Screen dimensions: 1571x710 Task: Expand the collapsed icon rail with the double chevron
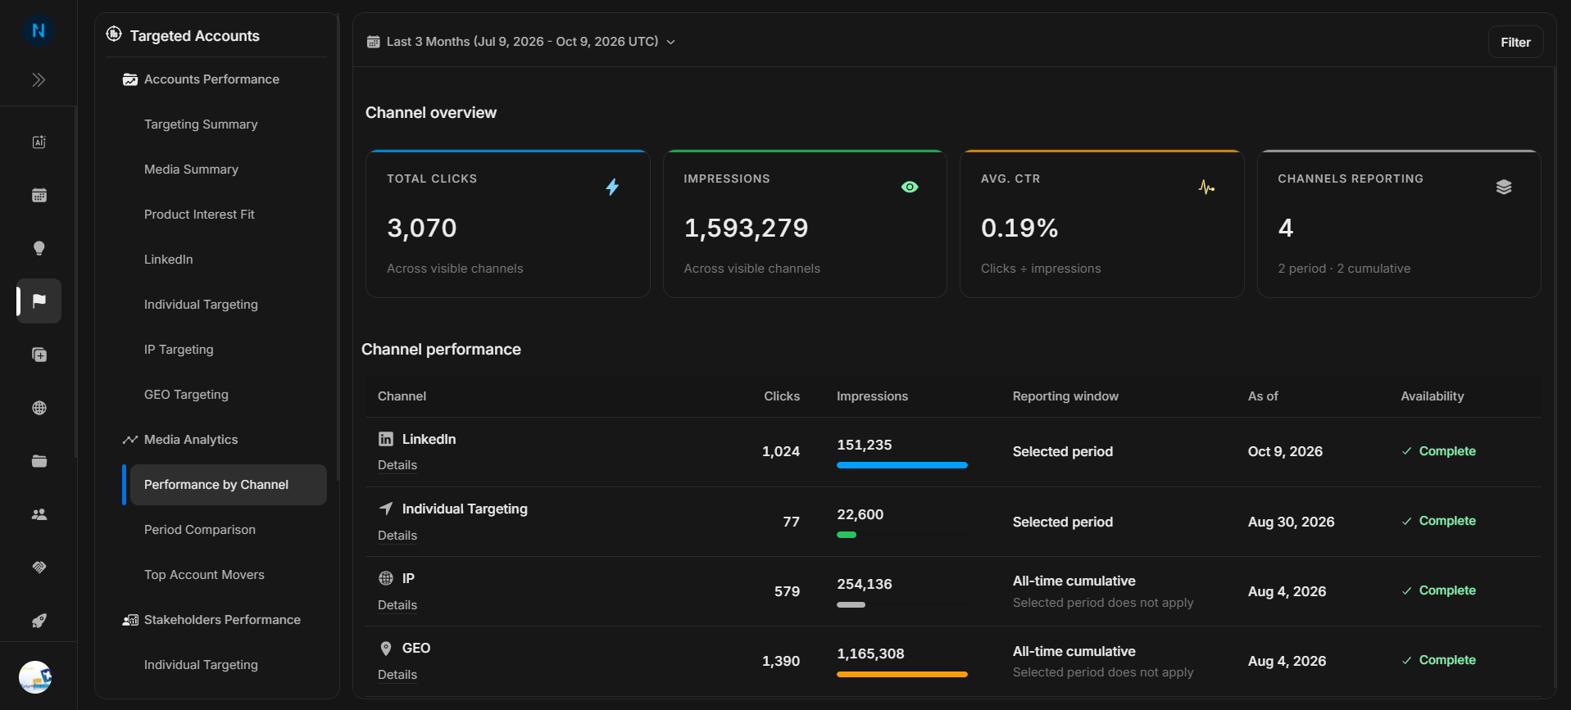tap(39, 79)
